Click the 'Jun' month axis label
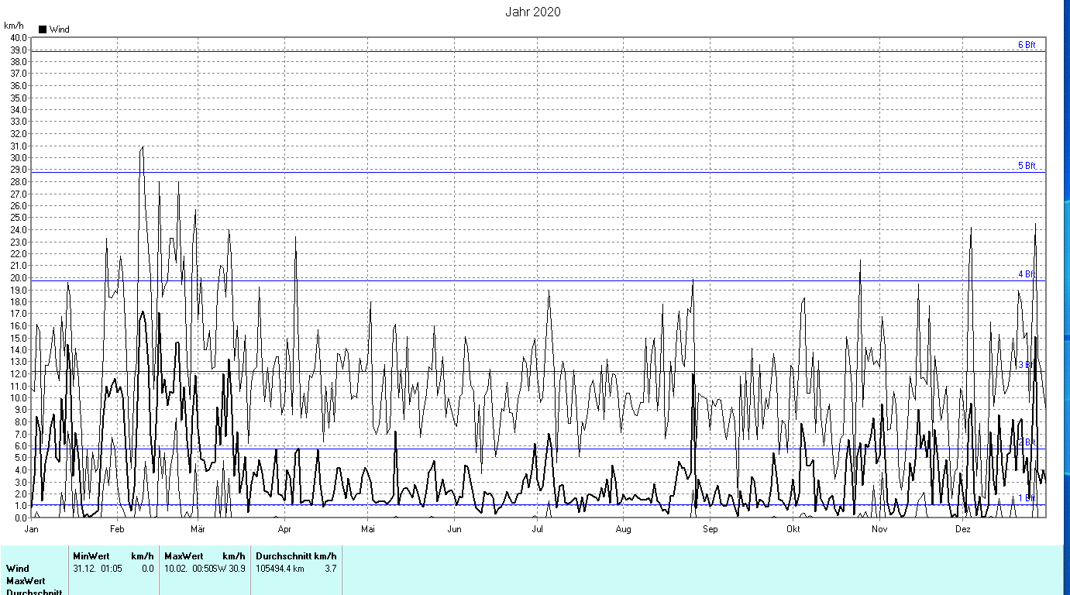 (454, 530)
